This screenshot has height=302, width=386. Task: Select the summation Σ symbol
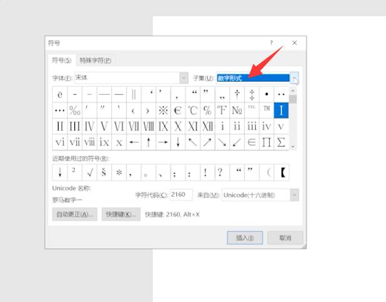281,142
